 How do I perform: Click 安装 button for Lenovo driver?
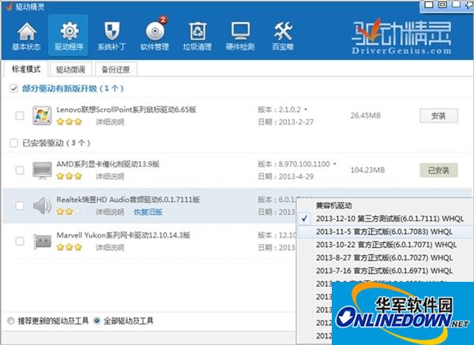click(x=438, y=116)
